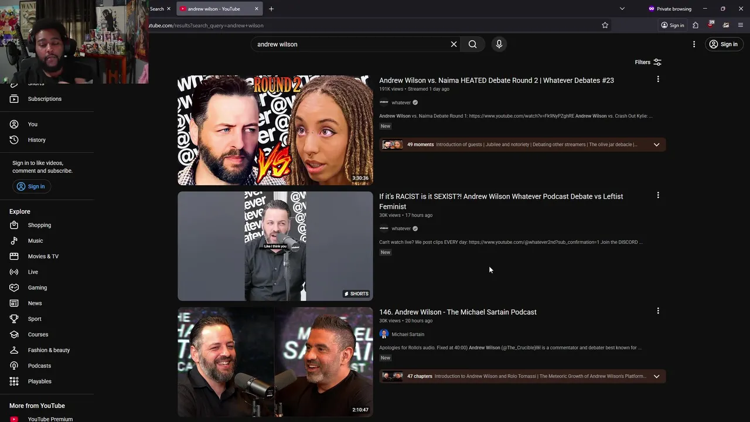Open the list all tabs dropdown arrow
The height and width of the screenshot is (422, 750).
coord(622,9)
